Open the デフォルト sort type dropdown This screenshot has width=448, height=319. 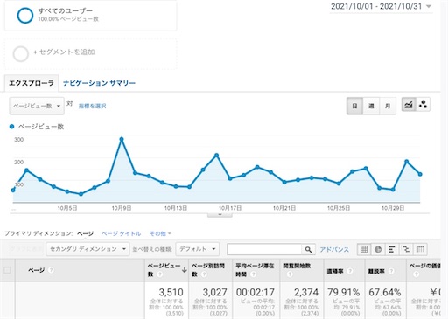(x=197, y=249)
